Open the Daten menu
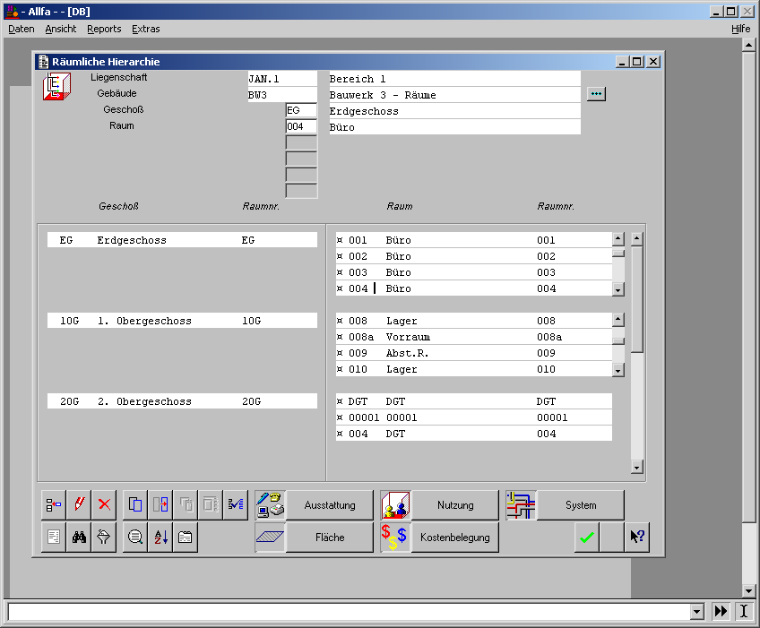This screenshot has height=628, width=760. (x=22, y=29)
